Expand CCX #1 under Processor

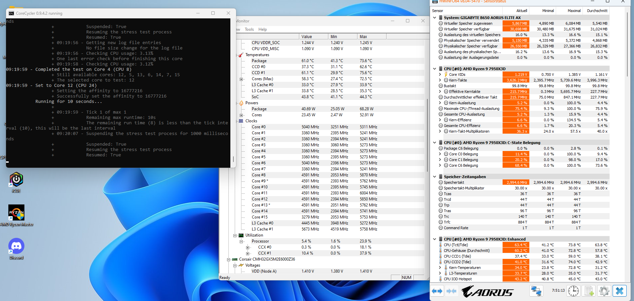click(x=248, y=254)
